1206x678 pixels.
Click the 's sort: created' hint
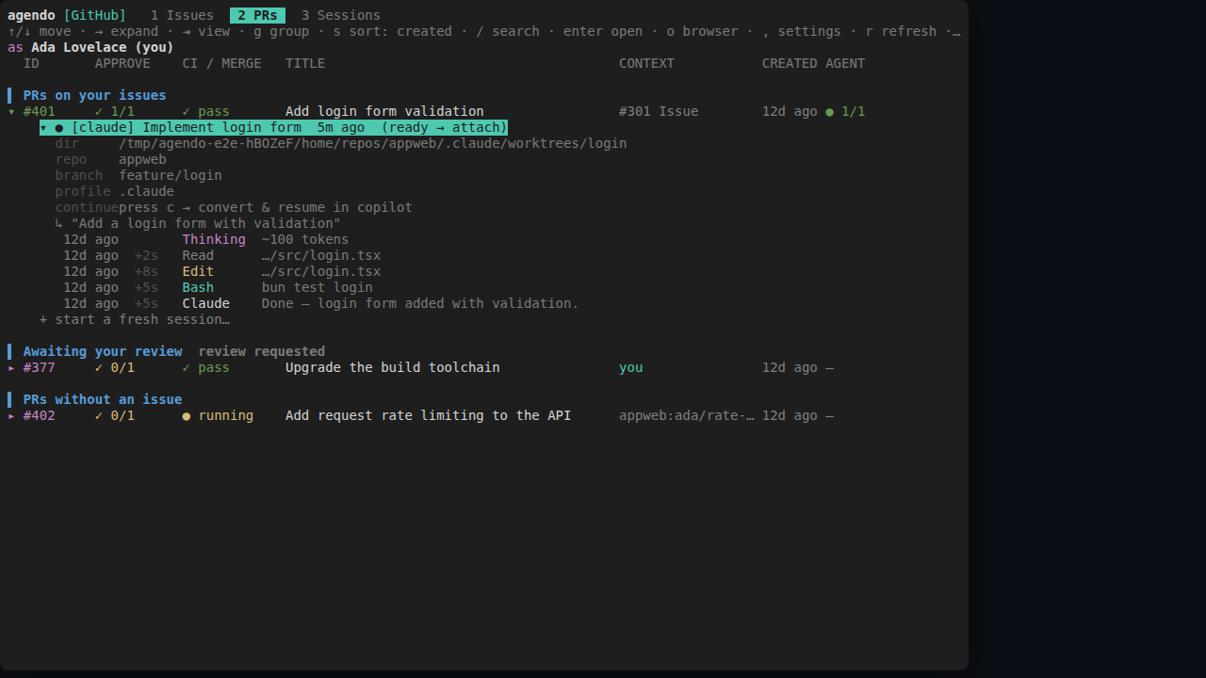tap(393, 31)
